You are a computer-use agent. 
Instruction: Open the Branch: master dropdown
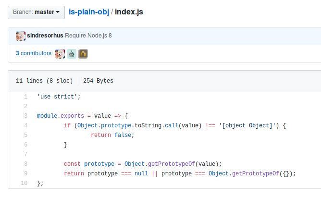[36, 12]
